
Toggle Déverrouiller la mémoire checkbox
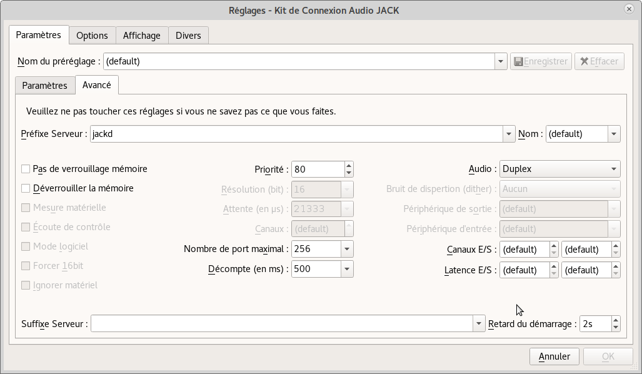(26, 188)
